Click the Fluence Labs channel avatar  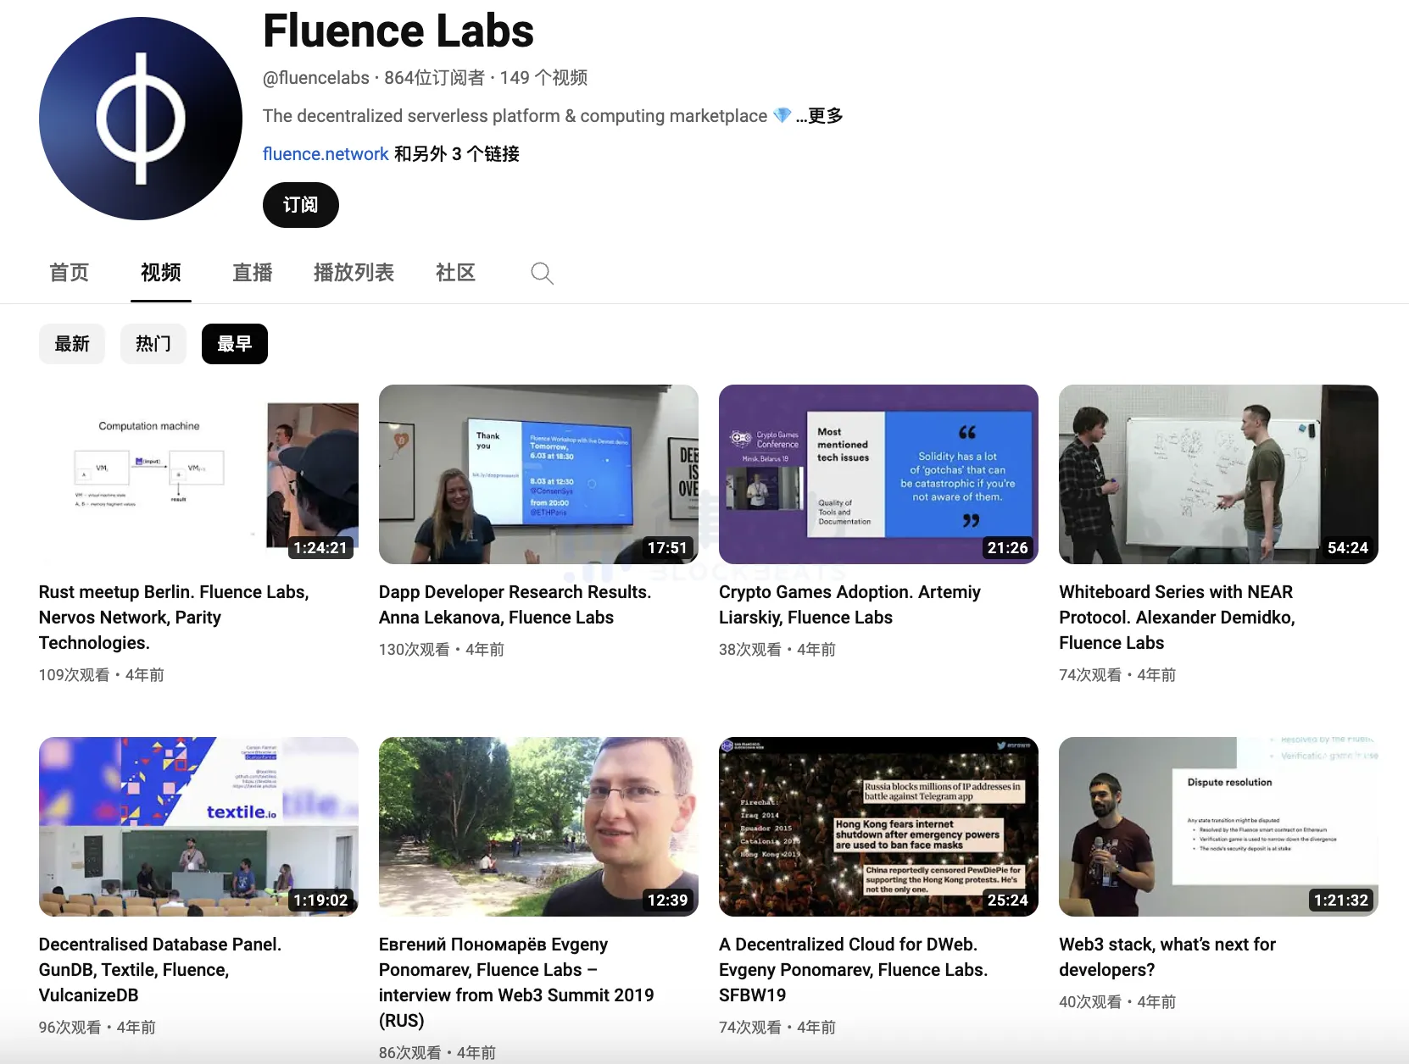[x=141, y=119]
